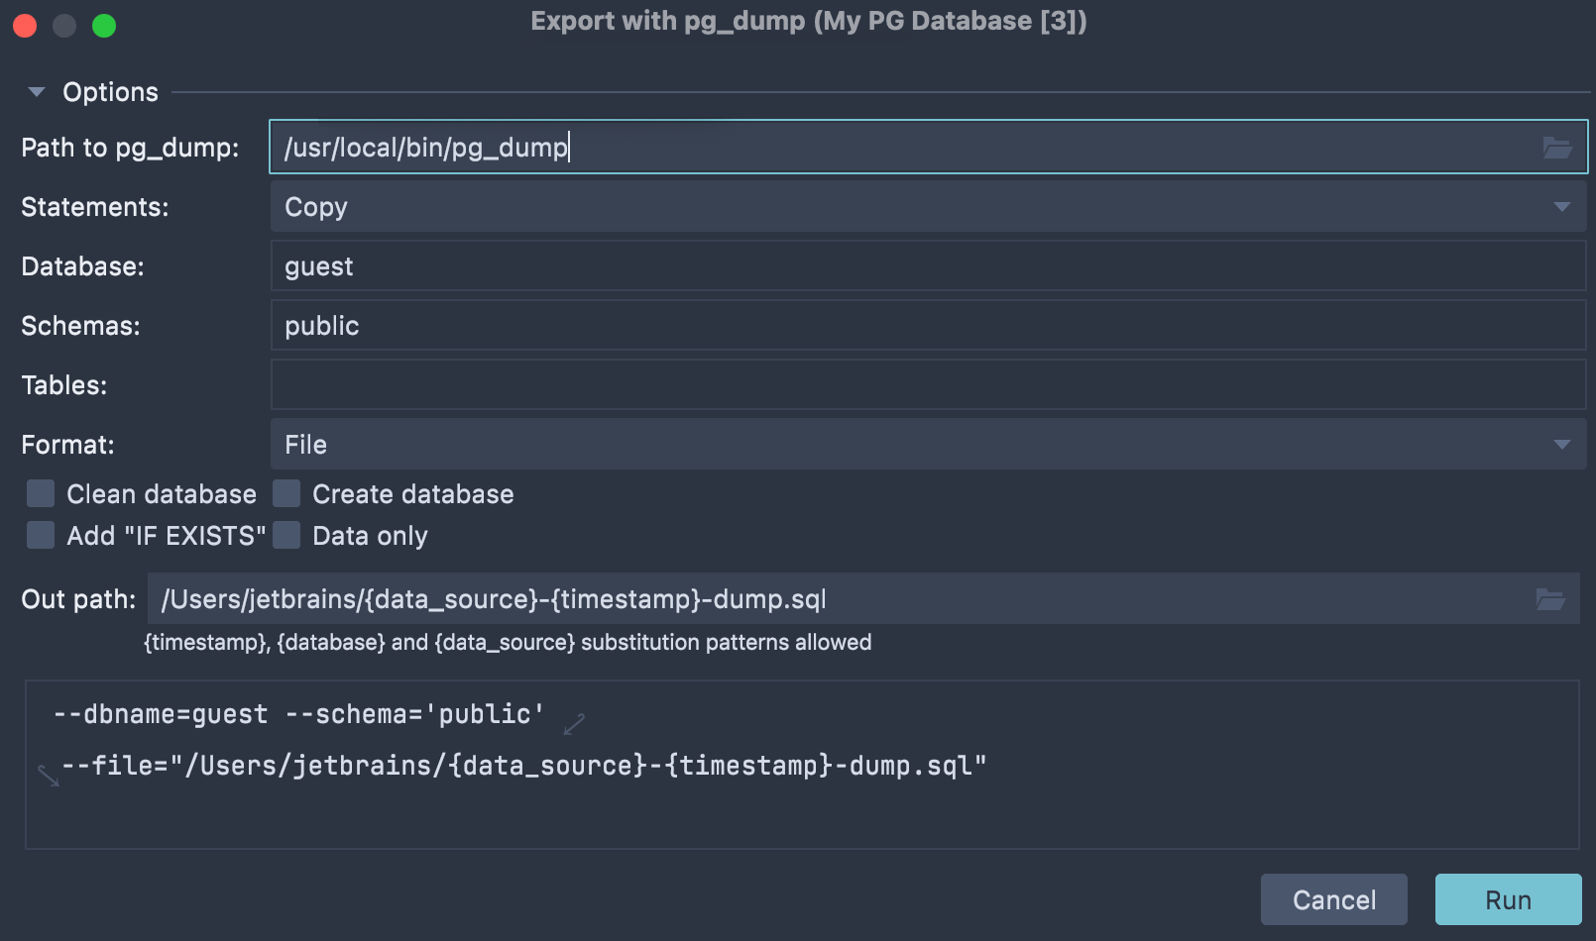Collapse the Options section triangle
The image size is (1596, 941).
pos(37,92)
